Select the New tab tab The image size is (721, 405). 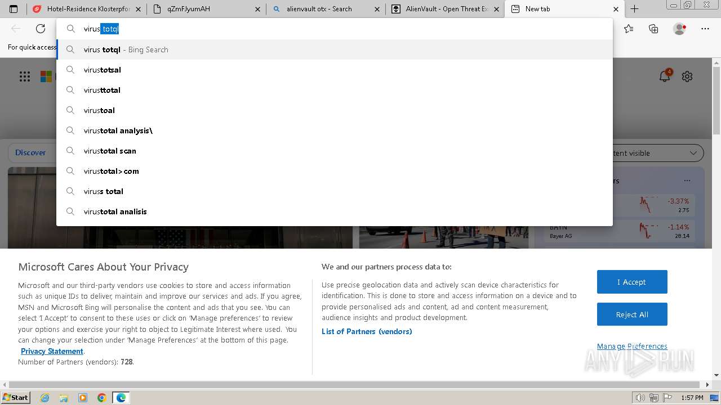click(564, 9)
